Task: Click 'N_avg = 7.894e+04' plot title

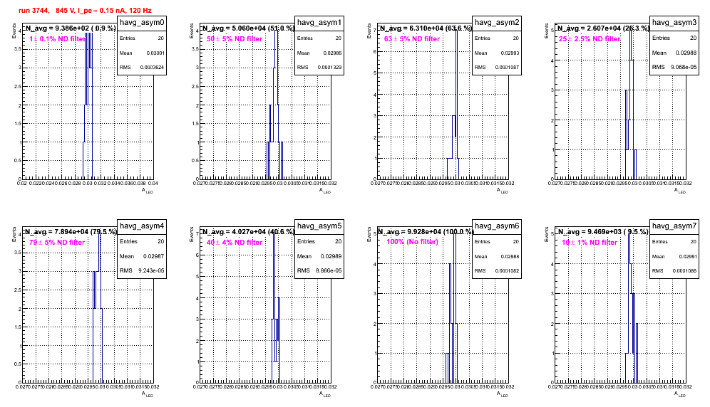Action: pyautogui.click(x=71, y=231)
